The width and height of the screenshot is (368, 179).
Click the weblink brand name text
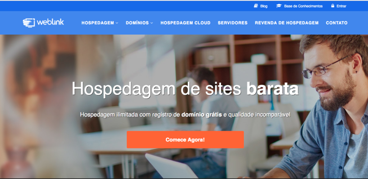click(x=50, y=22)
